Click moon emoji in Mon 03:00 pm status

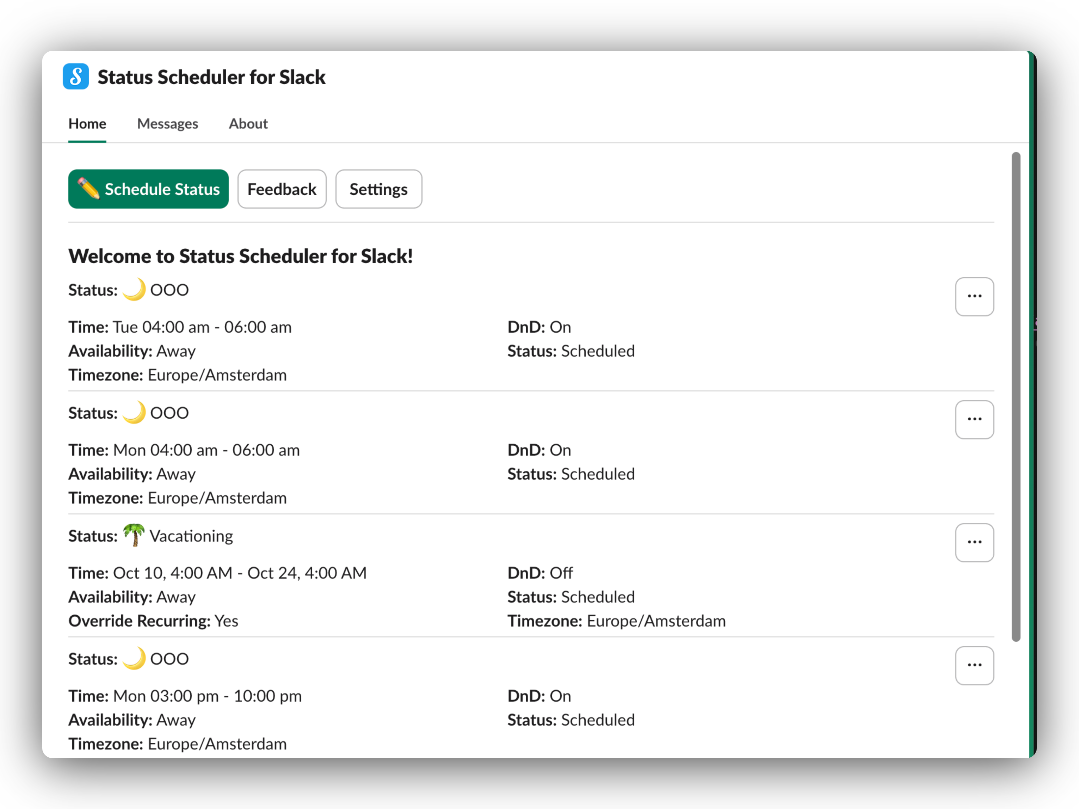134,659
